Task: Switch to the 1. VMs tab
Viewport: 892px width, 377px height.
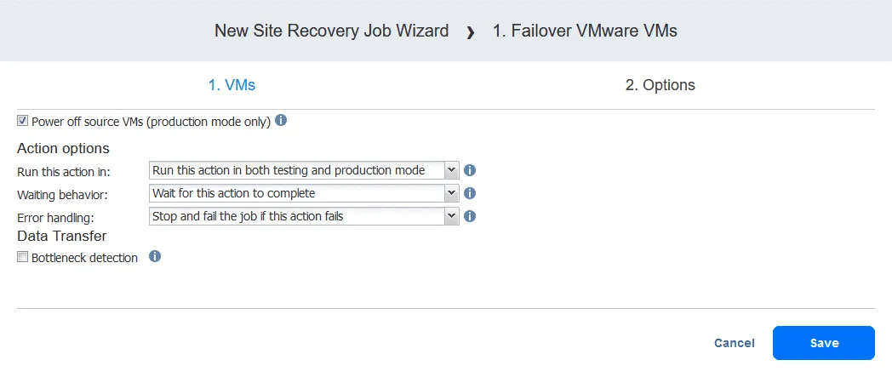Action: coord(232,85)
